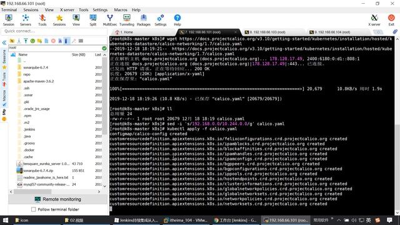
Task: Select the repo folder
Action: click(27, 74)
